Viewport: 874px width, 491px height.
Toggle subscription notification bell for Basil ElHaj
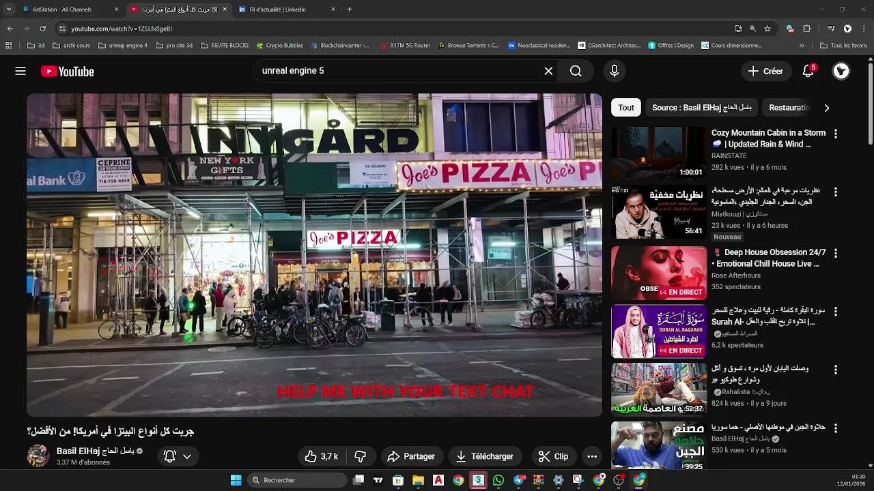click(x=170, y=456)
